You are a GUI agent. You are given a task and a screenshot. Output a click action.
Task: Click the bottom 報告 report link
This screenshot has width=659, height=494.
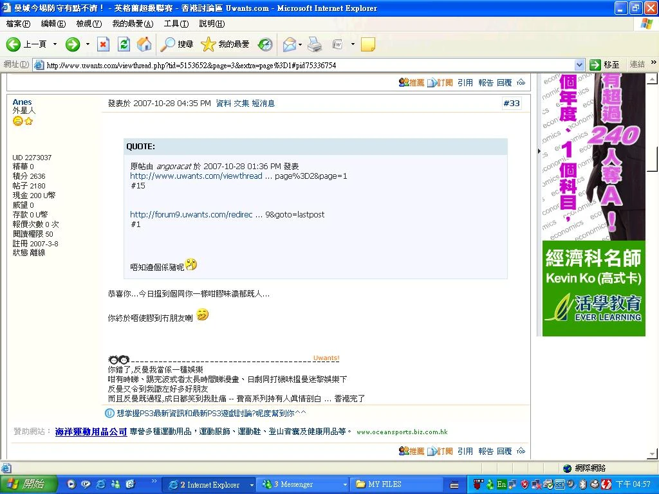coord(486,451)
